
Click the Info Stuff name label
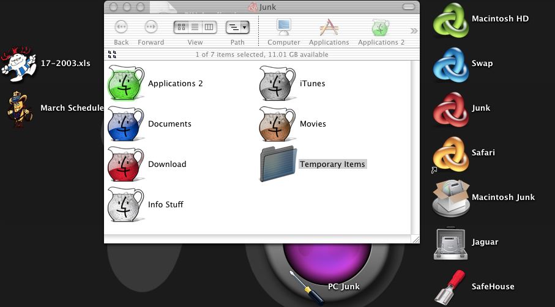(166, 204)
